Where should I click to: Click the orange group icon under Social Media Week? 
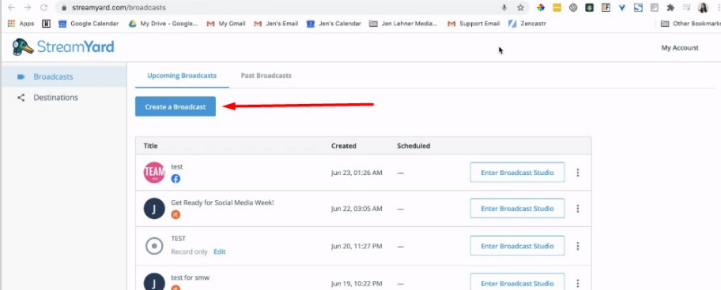pos(176,214)
